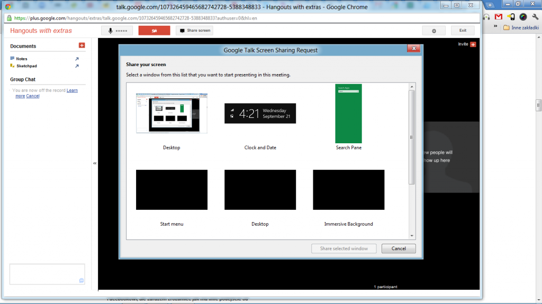Focus the group chat message box
Screen dimensions: 542x304
click(47, 274)
